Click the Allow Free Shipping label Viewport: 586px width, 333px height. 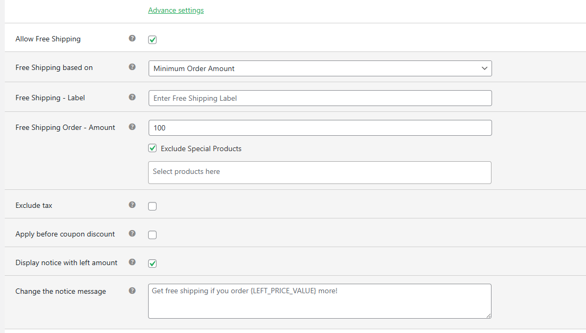point(48,39)
